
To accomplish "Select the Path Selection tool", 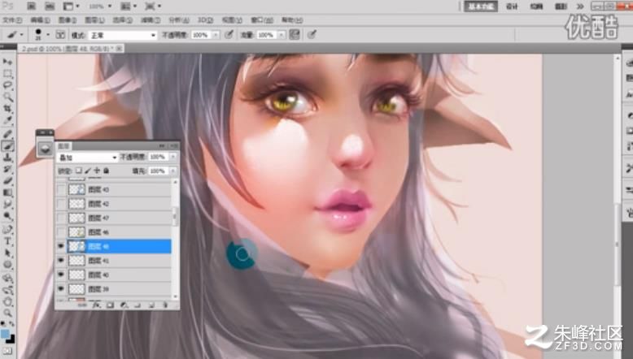I will point(7,253).
